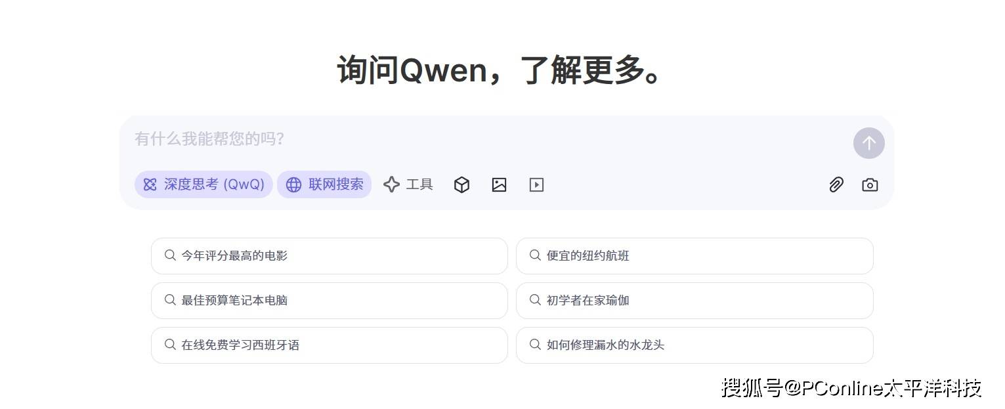Screen dimensions: 1005x409
Task: Select suggestion 便宜的纽约航班
Action: pos(695,256)
